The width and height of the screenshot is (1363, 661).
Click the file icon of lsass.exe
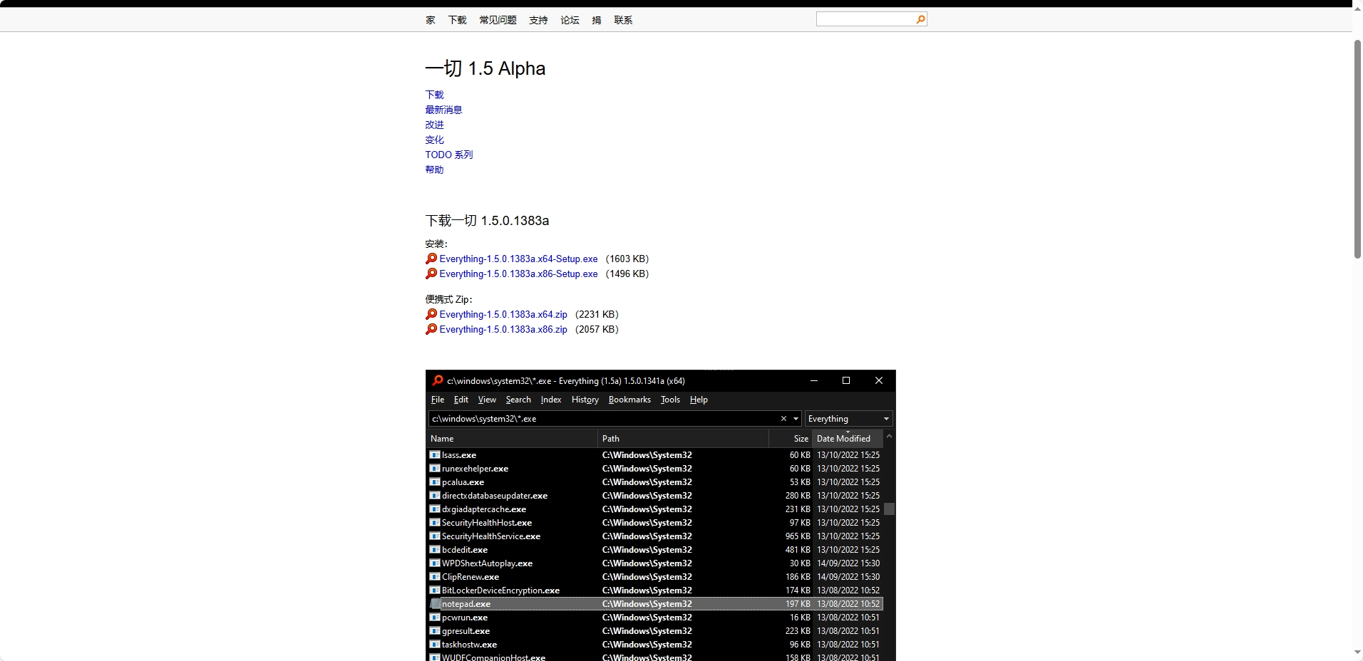(435, 454)
